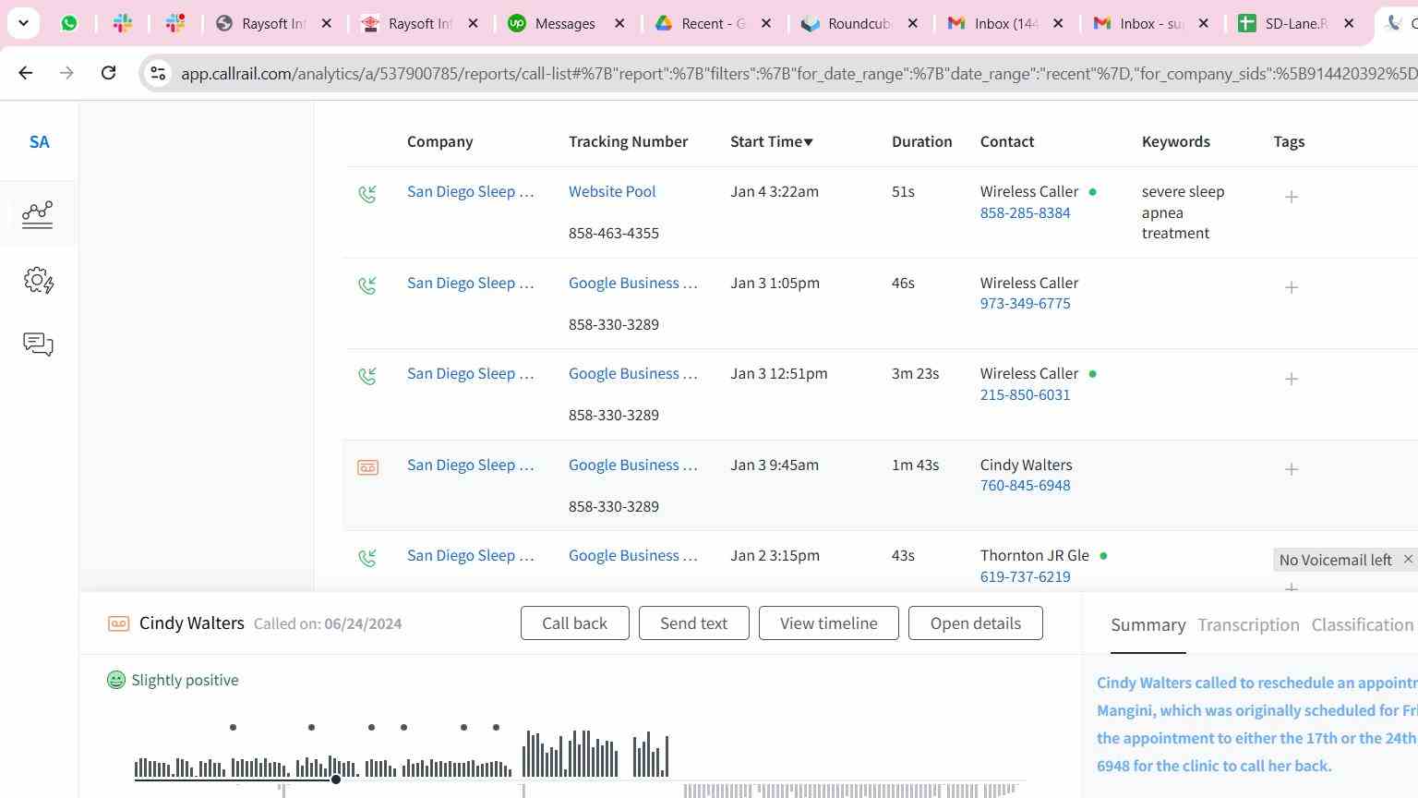This screenshot has height=798, width=1418.
Task: Open San Diego Sleep link in Jan 4 row
Action: coord(471,192)
